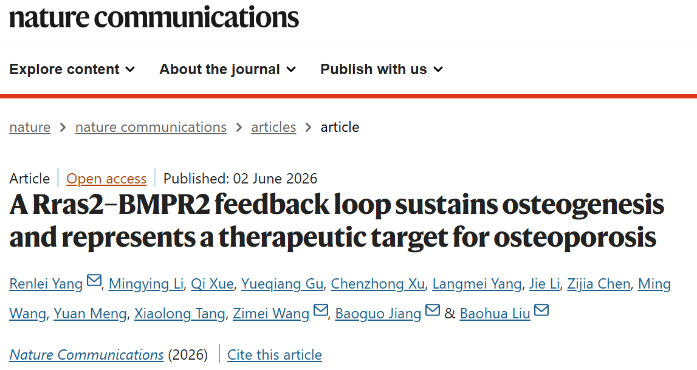This screenshot has width=697, height=370.
Task: Go to the nature breadcrumb link
Action: click(30, 127)
